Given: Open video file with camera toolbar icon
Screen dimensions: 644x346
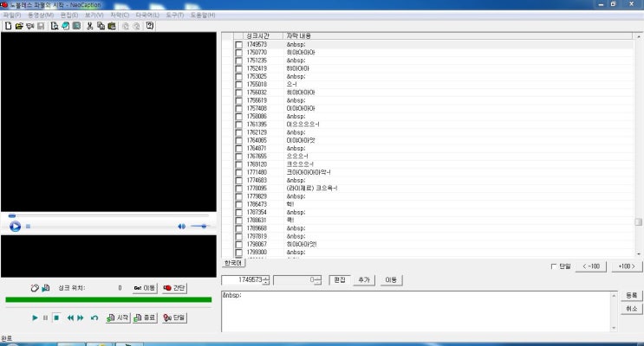Looking at the screenshot, I should (29, 26).
